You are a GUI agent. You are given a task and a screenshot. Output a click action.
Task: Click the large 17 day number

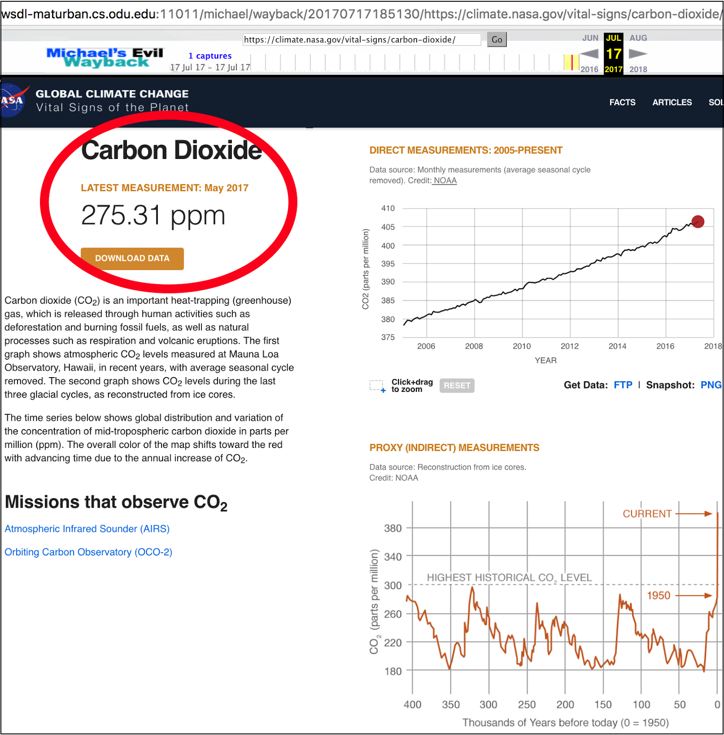pos(614,54)
